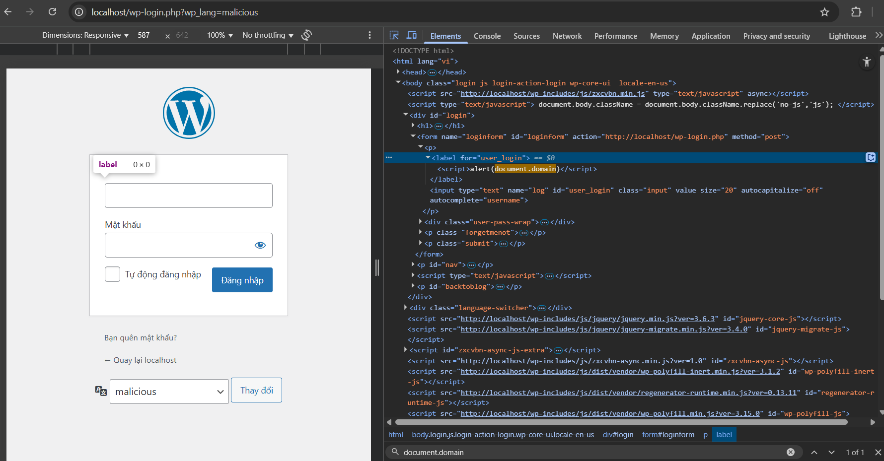This screenshot has width=884, height=461.
Task: Expand the user-pass-wrap div node
Action: pyautogui.click(x=421, y=222)
